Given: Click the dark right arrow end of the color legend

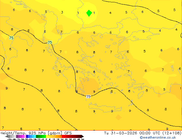Looking at the screenshot, I should click(83, 136).
